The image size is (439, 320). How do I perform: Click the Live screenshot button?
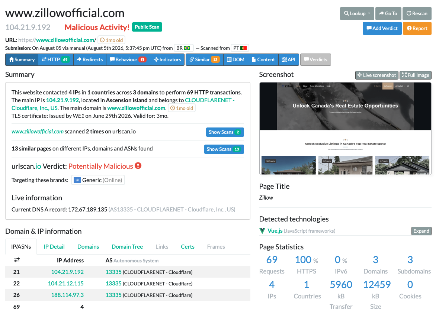[377, 75]
